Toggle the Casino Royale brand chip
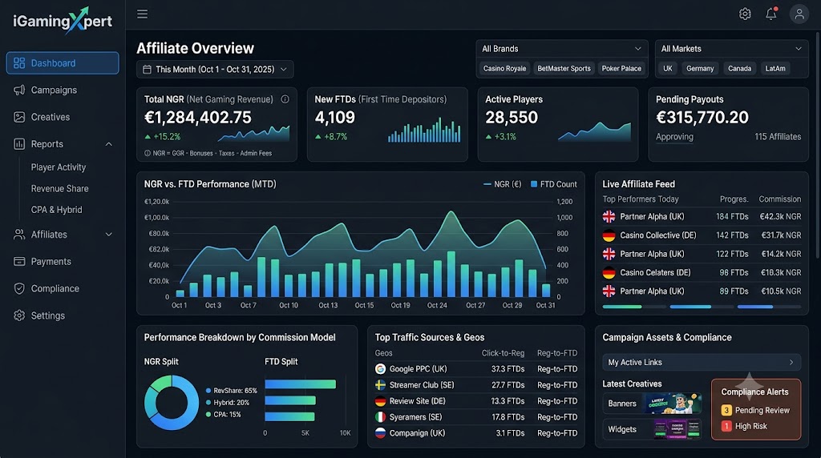This screenshot has height=458, width=821. pos(504,69)
